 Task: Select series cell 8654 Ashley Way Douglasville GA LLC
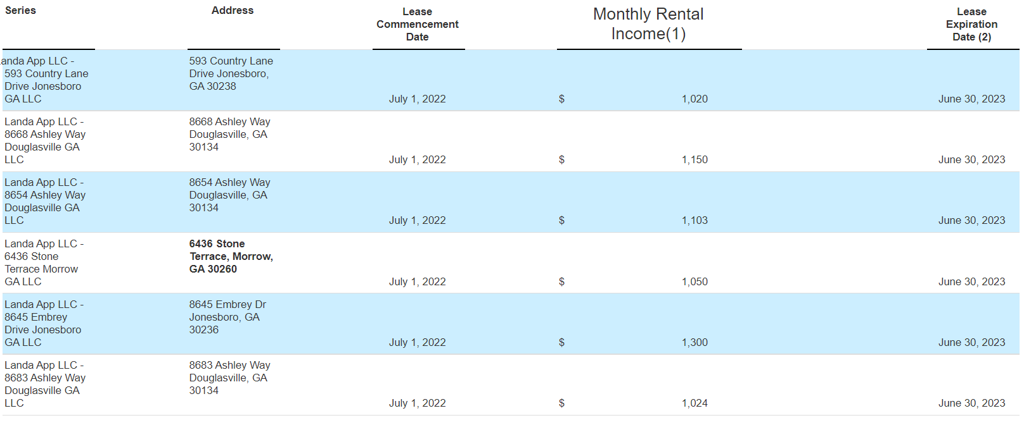click(45, 201)
